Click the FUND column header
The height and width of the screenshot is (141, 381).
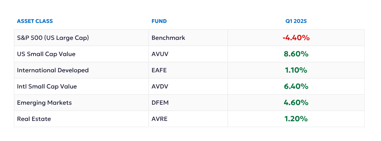click(159, 21)
